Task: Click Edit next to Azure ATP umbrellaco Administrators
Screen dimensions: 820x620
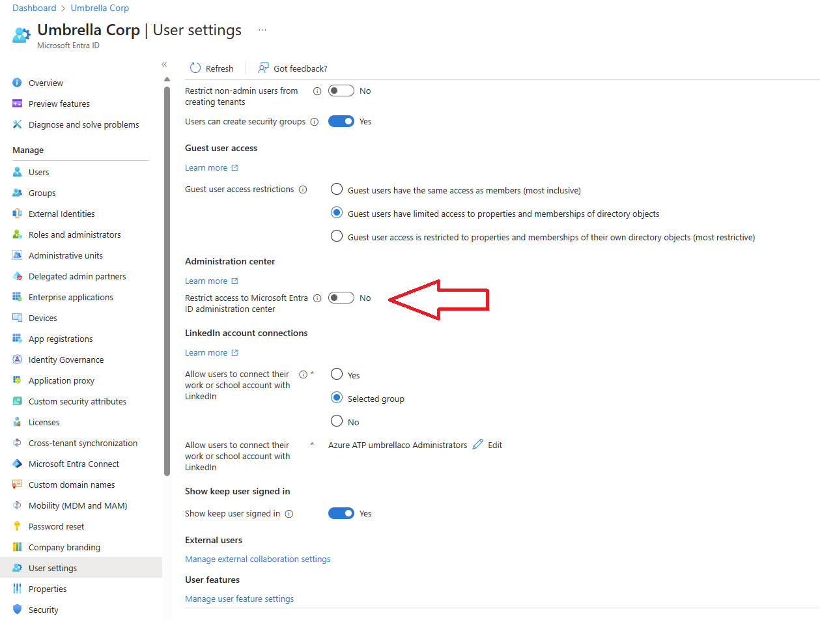Action: (487, 445)
